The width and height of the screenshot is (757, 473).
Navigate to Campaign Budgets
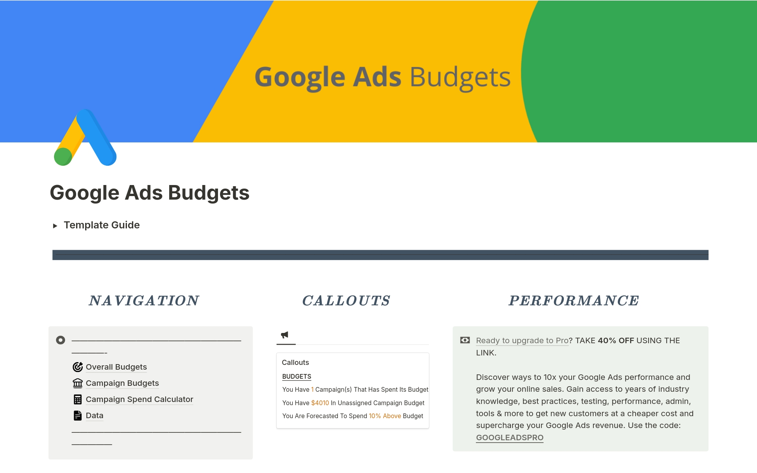[x=123, y=383]
